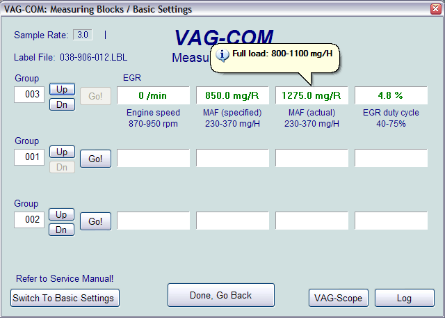The image size is (445, 318).
Task: Click the last empty field of Group 002
Action: (x=391, y=221)
